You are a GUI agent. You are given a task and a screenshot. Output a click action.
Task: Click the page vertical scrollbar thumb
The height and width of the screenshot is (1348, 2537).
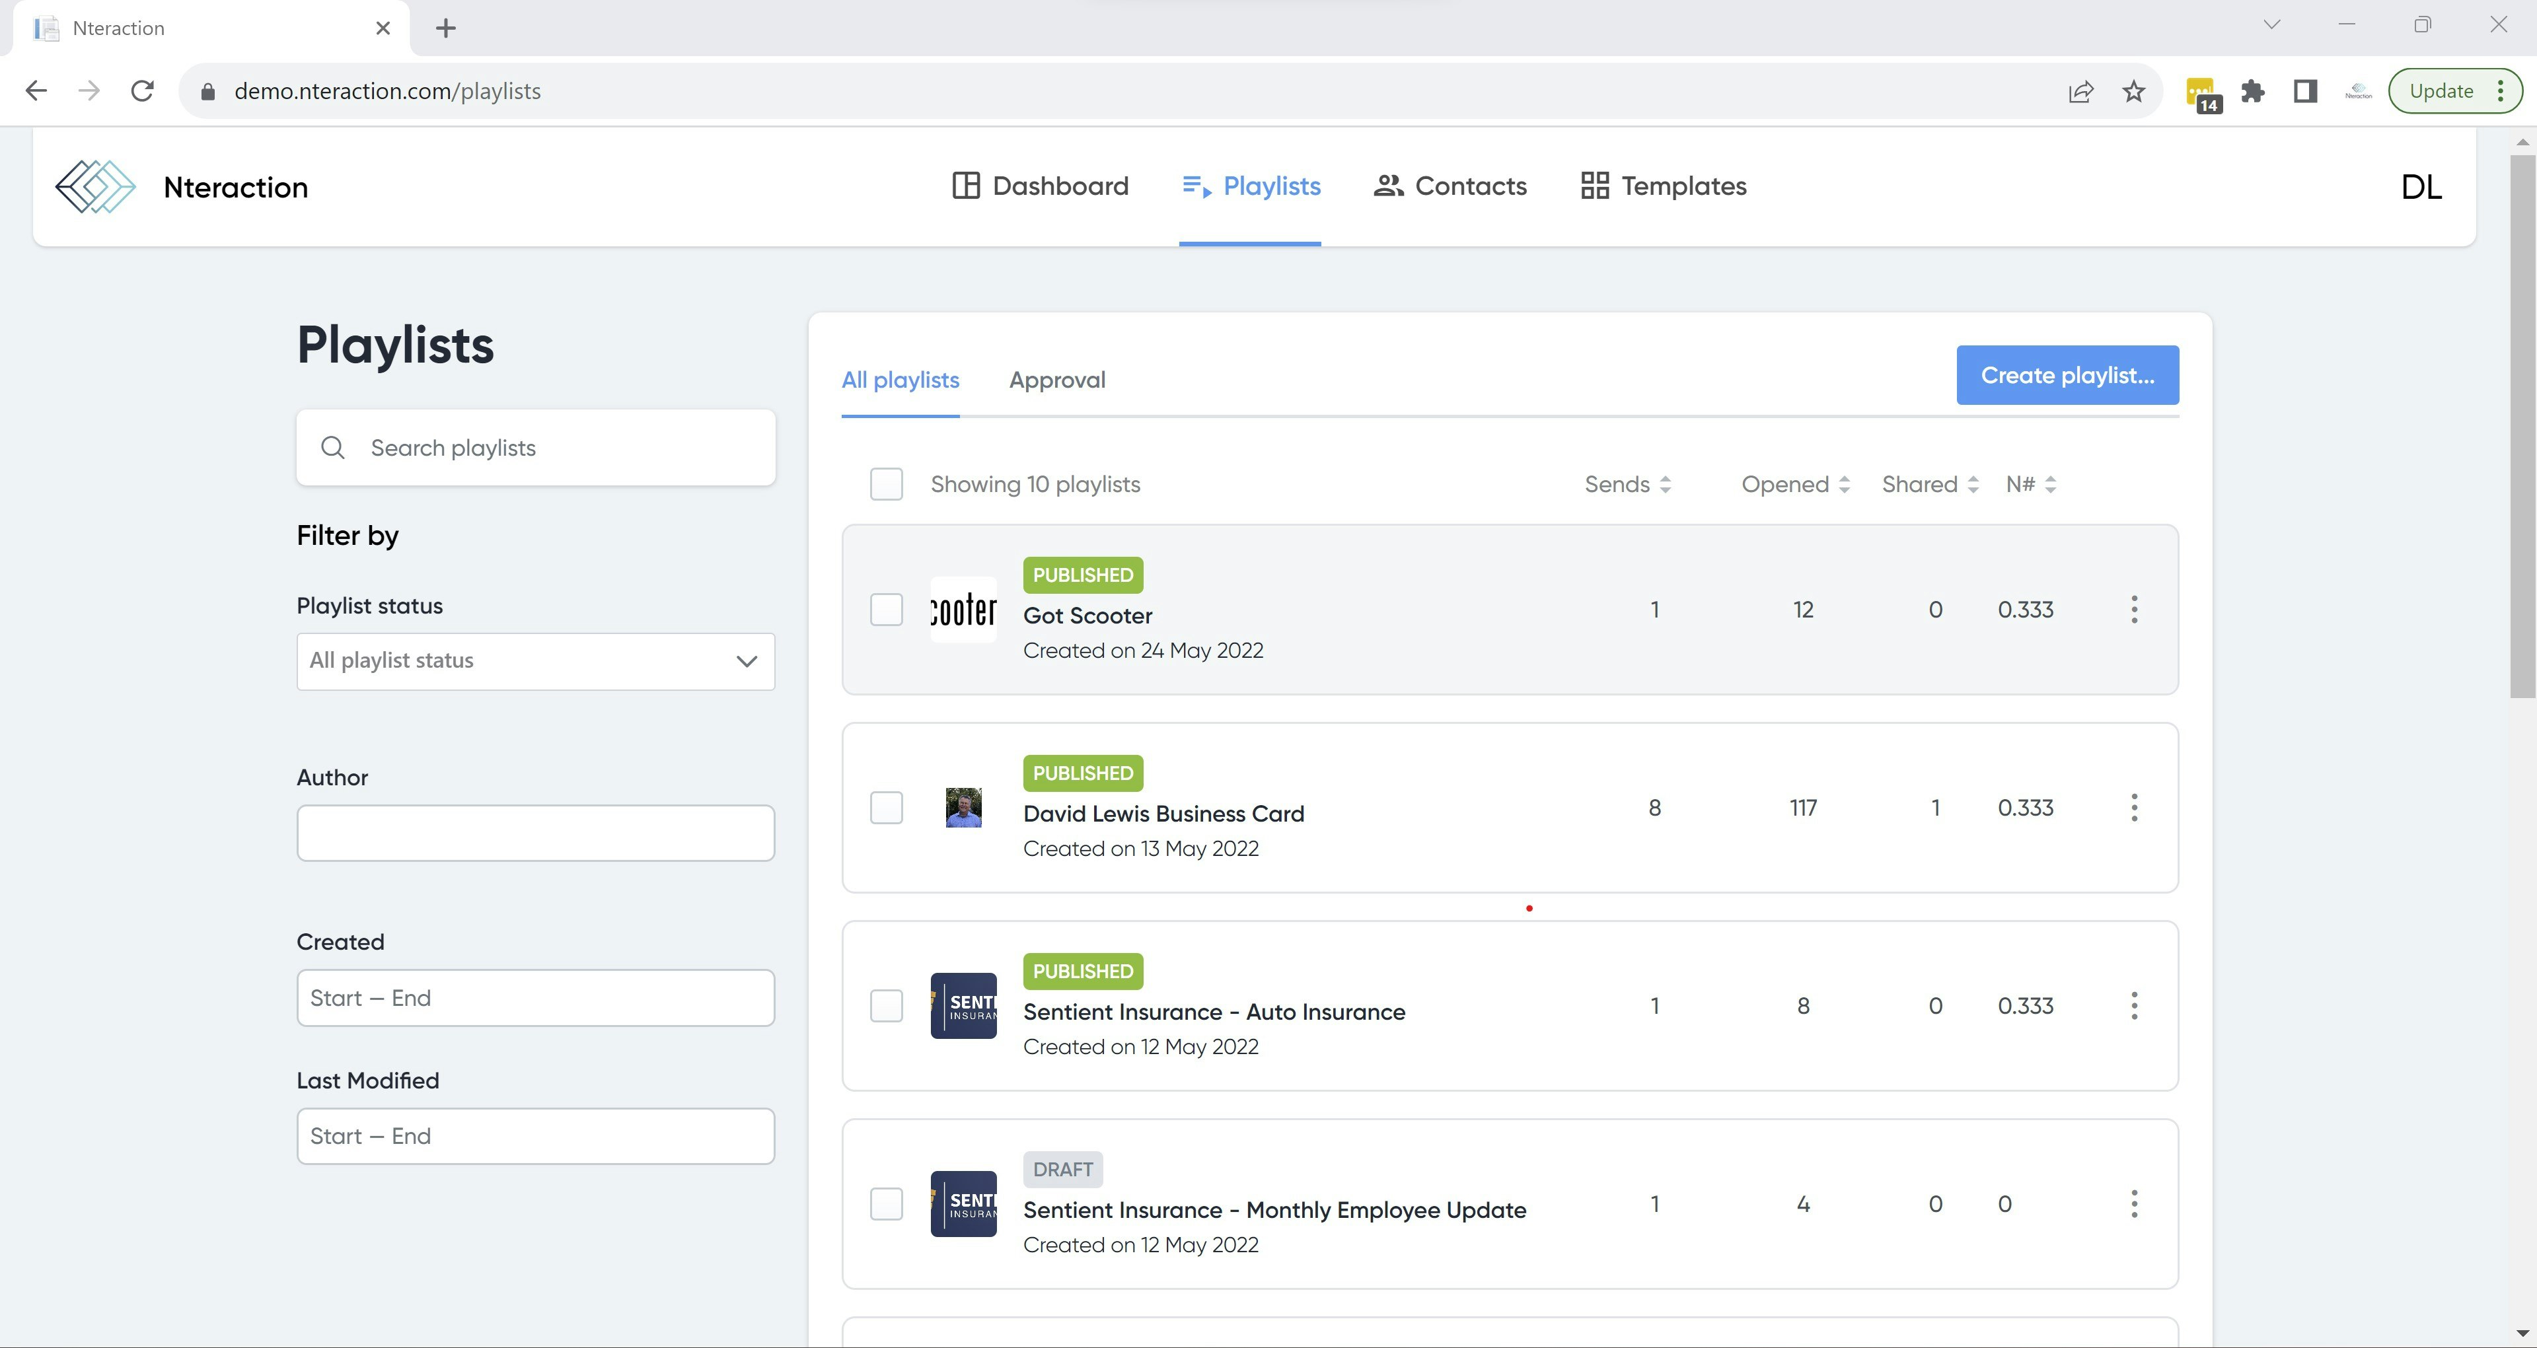click(x=2522, y=425)
